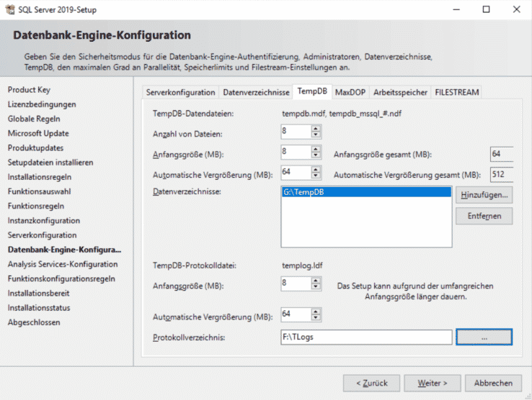Browse for log directory with ... button
The width and height of the screenshot is (532, 400).
click(484, 337)
